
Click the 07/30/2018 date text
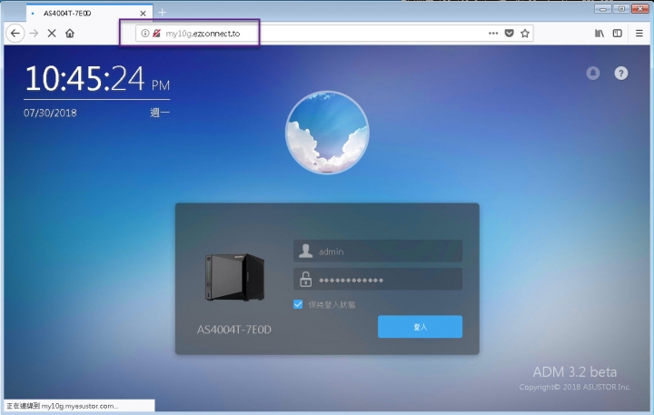[50, 113]
